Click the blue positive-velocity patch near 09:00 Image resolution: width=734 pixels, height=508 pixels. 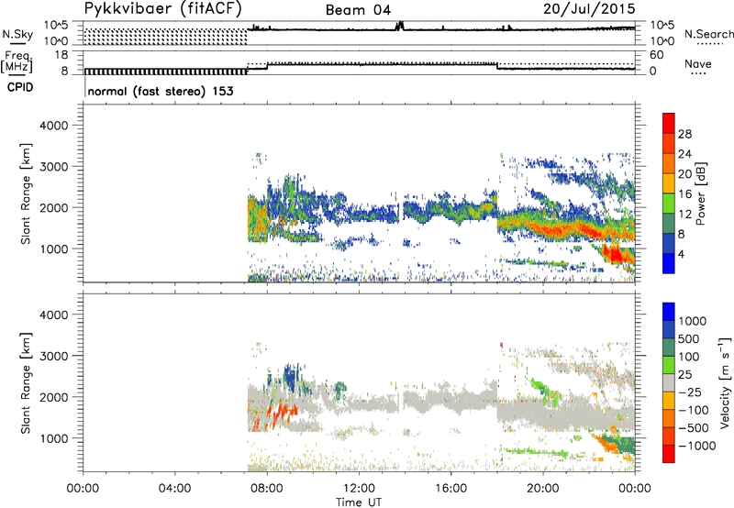click(291, 377)
